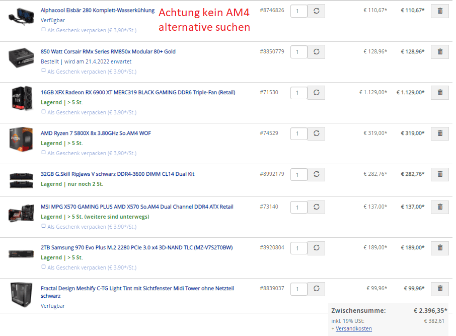The width and height of the screenshot is (456, 336).
Task: Open AMD Ryzen 7 5800X product link
Action: [x=96, y=133]
